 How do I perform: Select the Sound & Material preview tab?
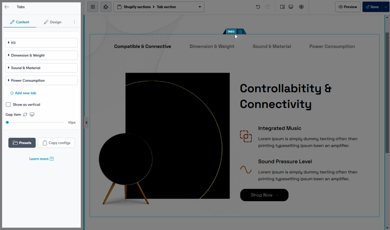pos(272,46)
